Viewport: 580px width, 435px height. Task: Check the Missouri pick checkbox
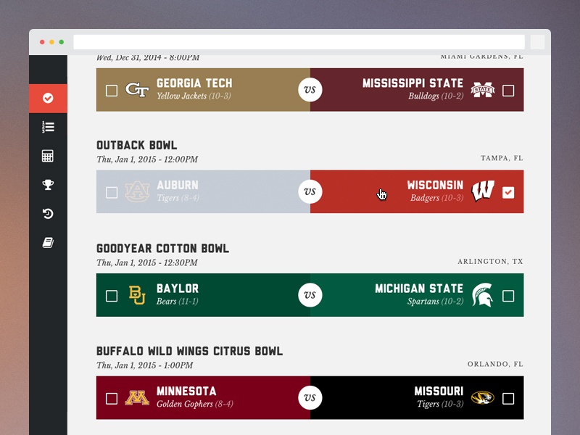[508, 398]
